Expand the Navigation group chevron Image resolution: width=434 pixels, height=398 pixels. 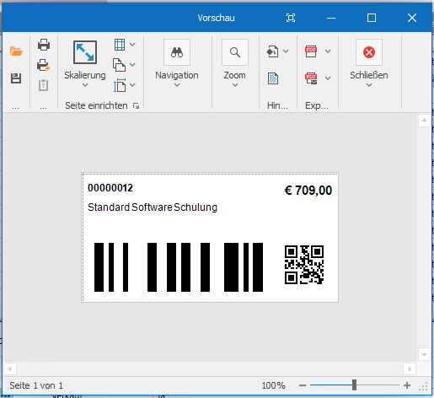click(177, 85)
